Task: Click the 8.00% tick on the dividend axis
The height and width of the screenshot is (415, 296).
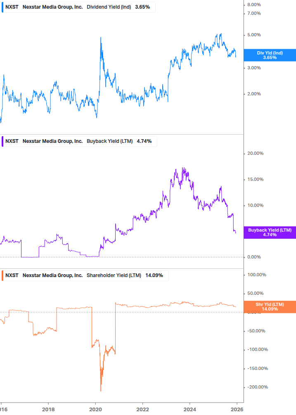Action: (x=254, y=5)
